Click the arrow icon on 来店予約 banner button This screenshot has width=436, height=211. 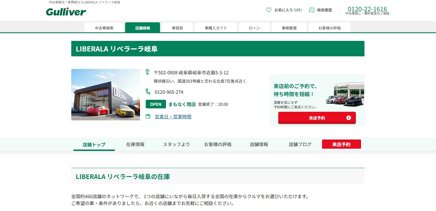pyautogui.click(x=348, y=118)
